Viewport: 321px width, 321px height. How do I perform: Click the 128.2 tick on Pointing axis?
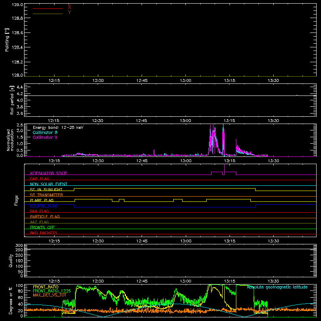17,62
